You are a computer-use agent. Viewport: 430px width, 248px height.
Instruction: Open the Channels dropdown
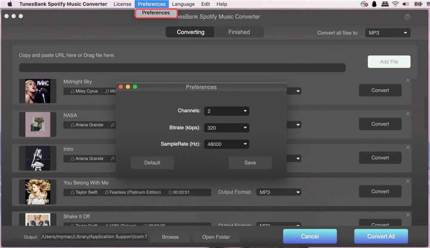(227, 111)
